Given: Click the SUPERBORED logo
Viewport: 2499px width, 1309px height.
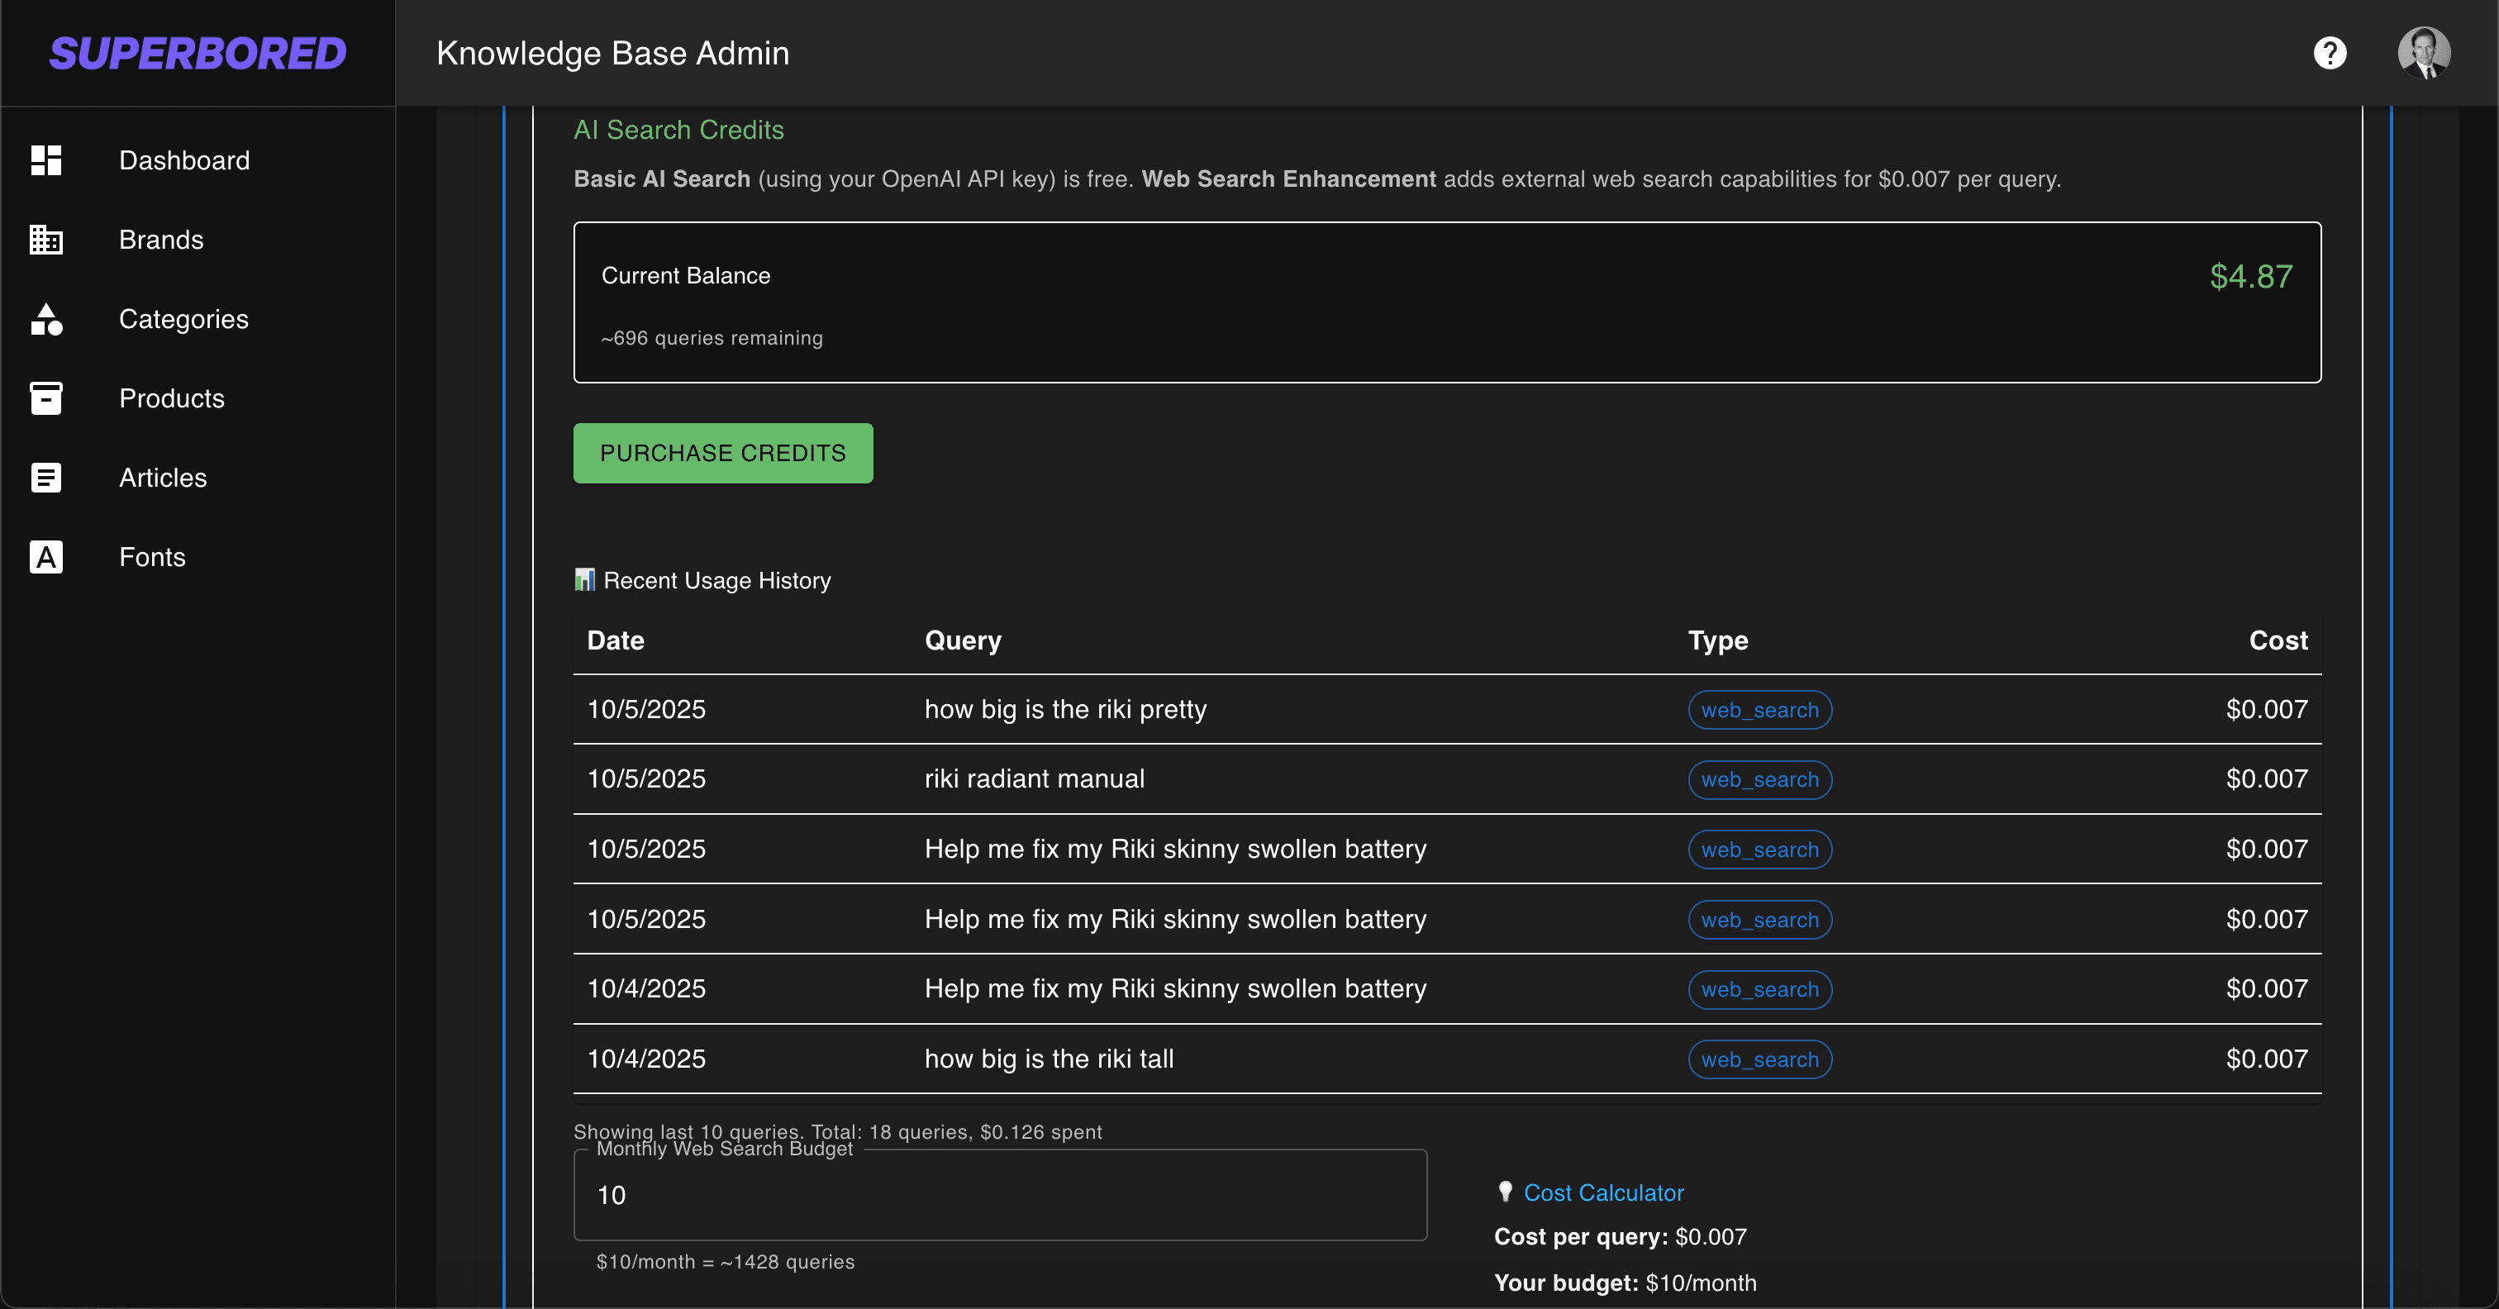Looking at the screenshot, I should (x=197, y=52).
